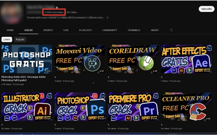Play the Movavi Video Free PC thumbnail
Screen dimensions: 217x135
pyautogui.click(x=80, y=59)
